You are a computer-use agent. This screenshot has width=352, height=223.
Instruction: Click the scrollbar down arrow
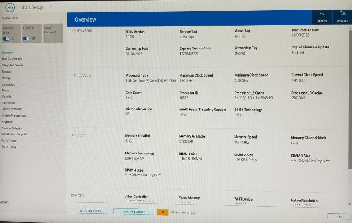click(350, 204)
